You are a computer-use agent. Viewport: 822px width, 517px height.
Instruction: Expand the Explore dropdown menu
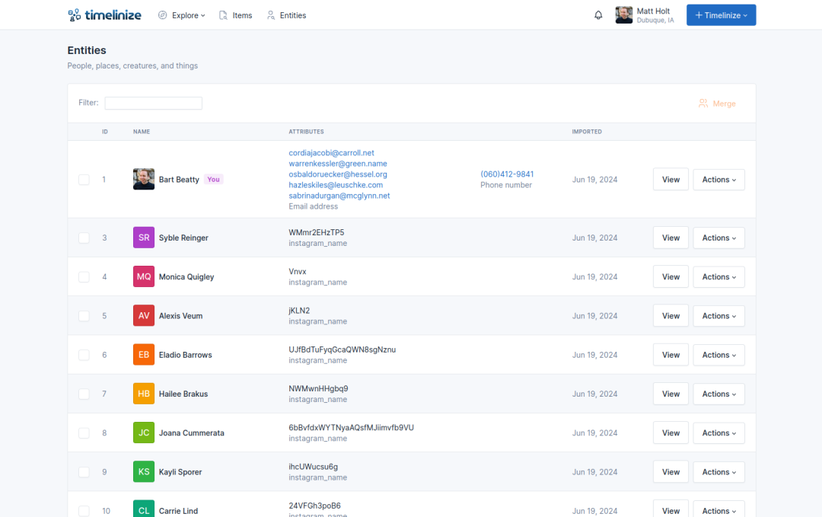click(x=182, y=15)
